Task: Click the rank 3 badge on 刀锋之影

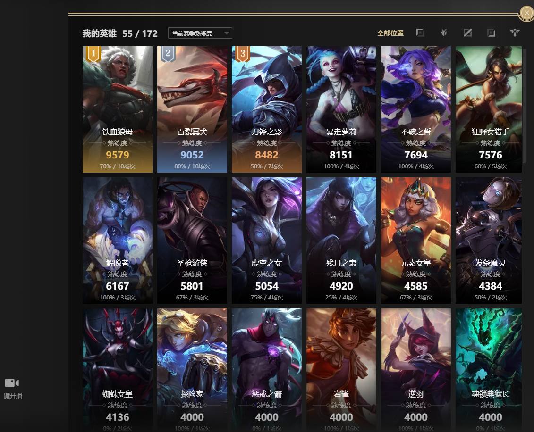Action: pos(243,54)
